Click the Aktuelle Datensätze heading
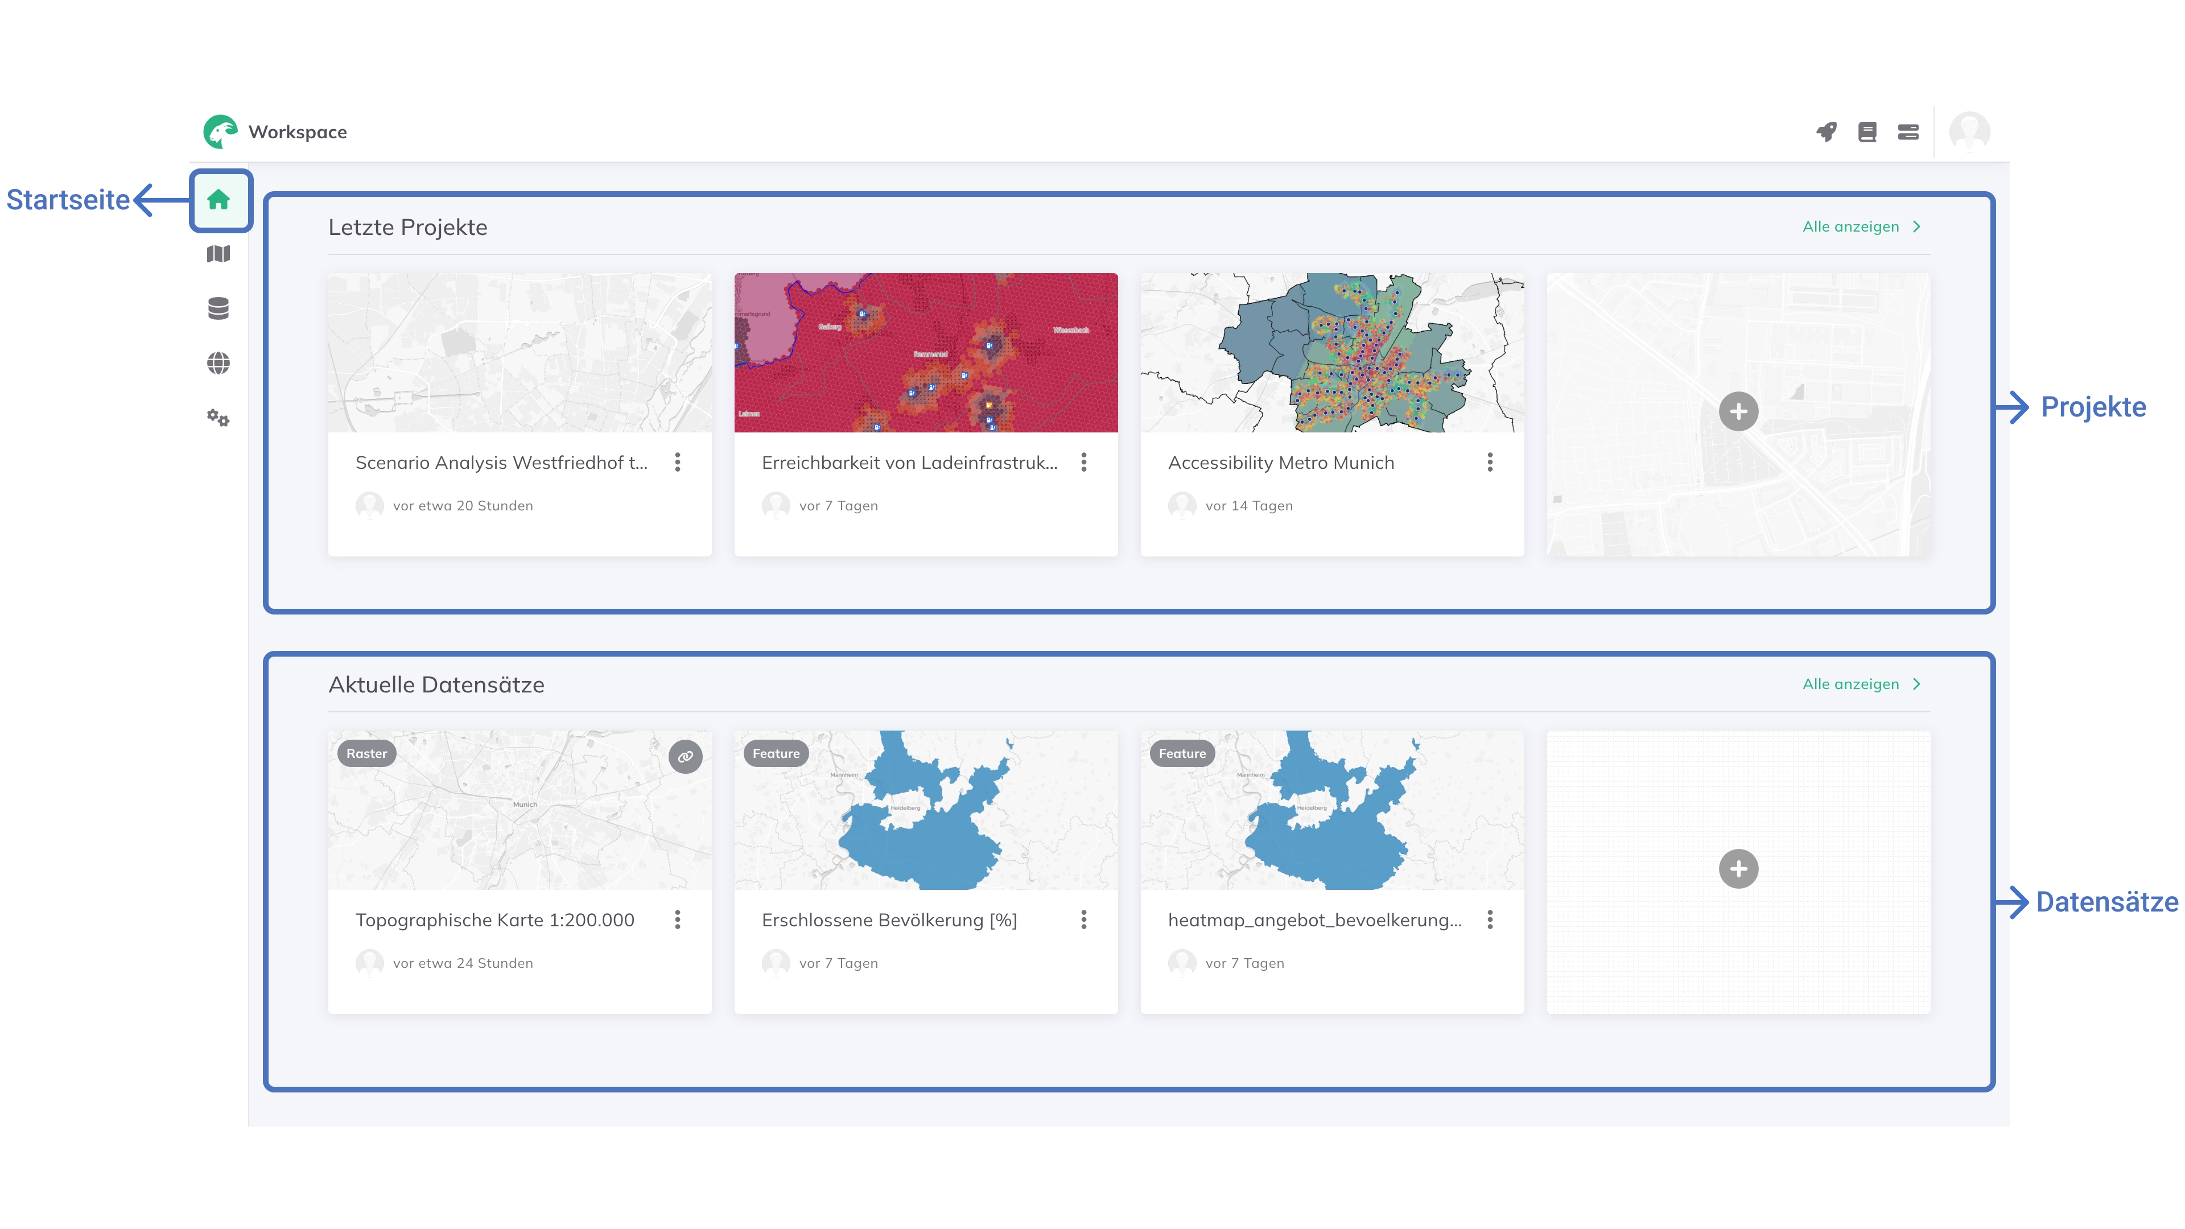 pyautogui.click(x=437, y=684)
